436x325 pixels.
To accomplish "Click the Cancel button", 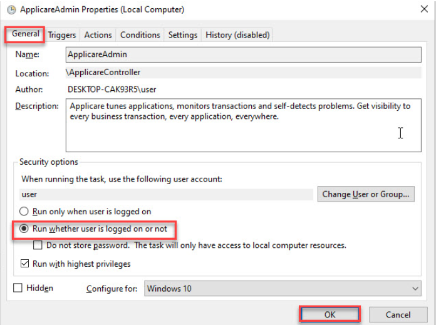I will [x=398, y=315].
